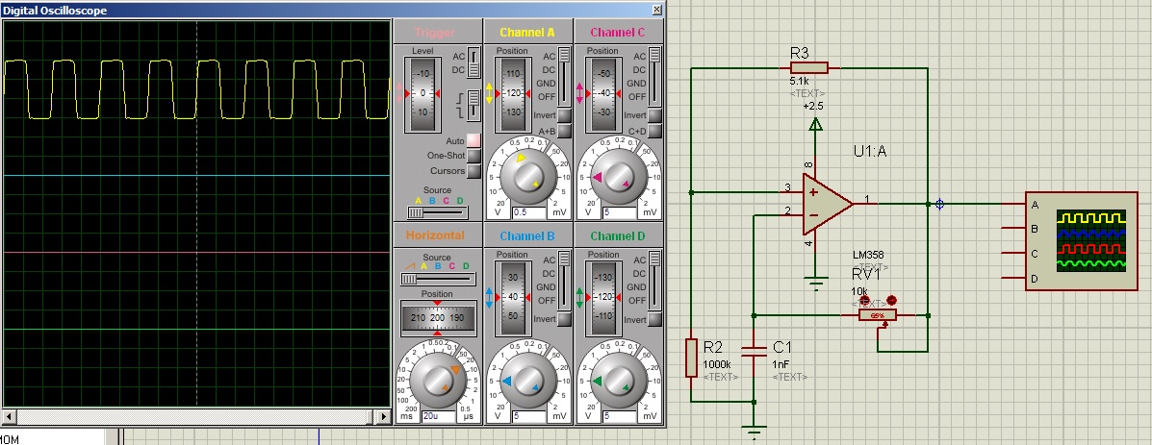This screenshot has width=1152, height=445.
Task: Move the Trigger Source selector slider
Action: pyautogui.click(x=438, y=212)
